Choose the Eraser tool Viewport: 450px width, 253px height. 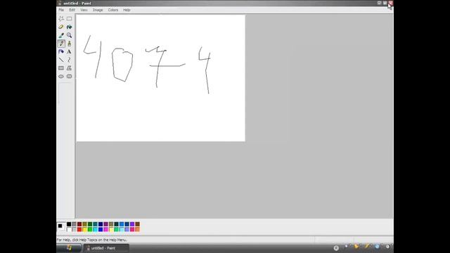[61, 27]
